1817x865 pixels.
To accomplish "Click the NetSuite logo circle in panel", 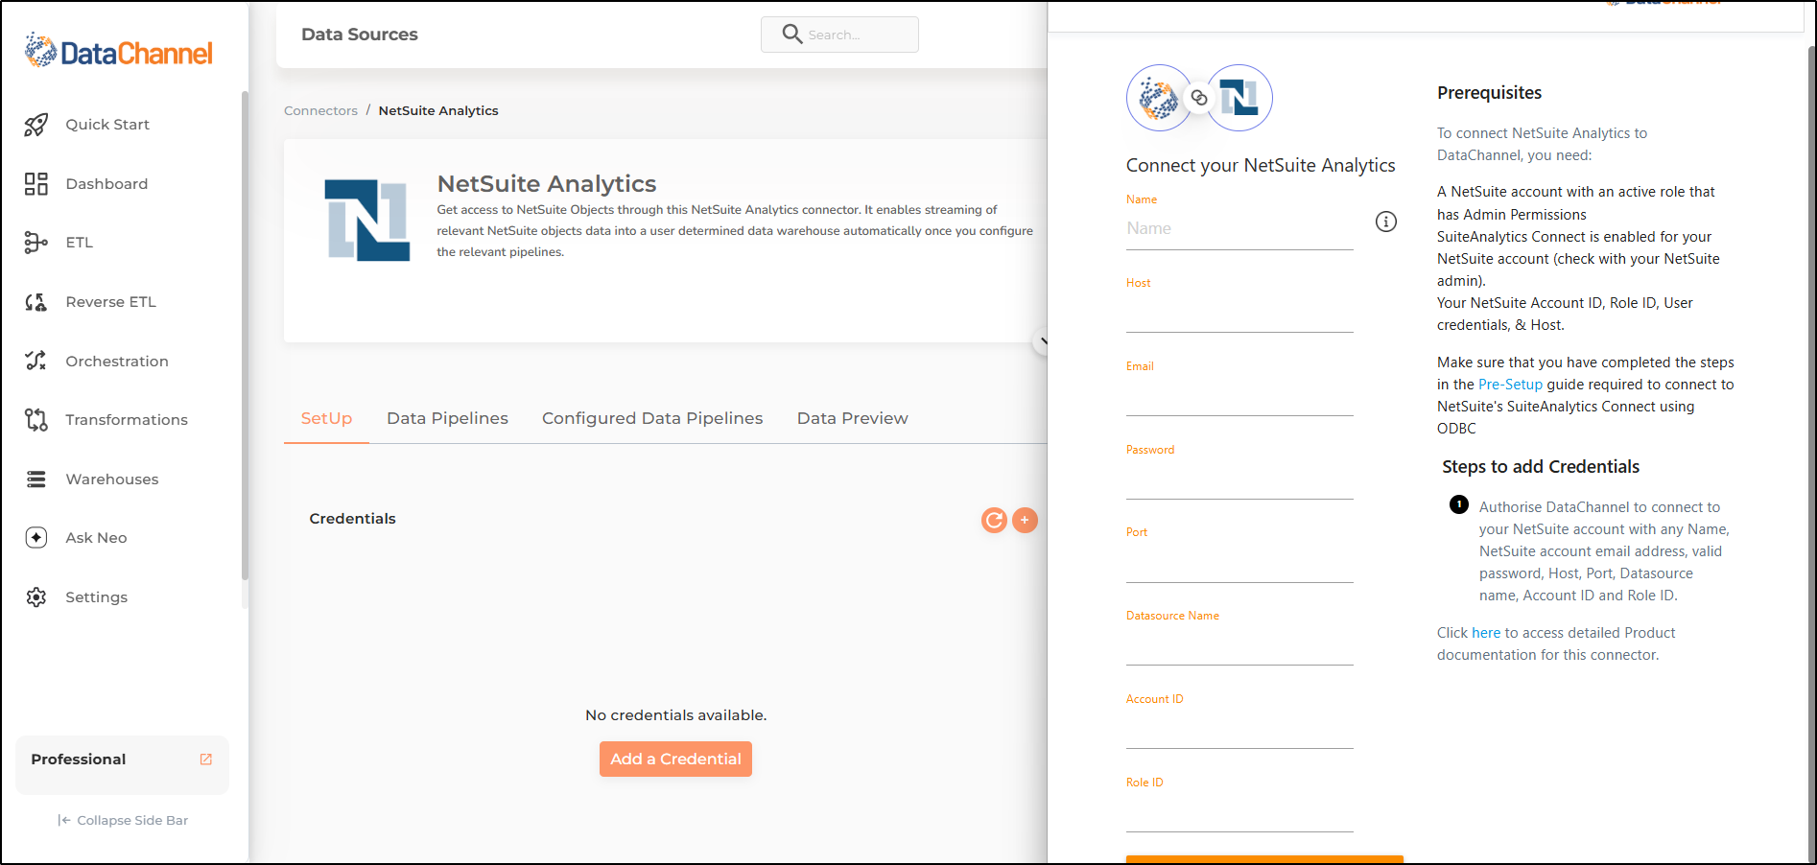I will pyautogui.click(x=1239, y=98).
